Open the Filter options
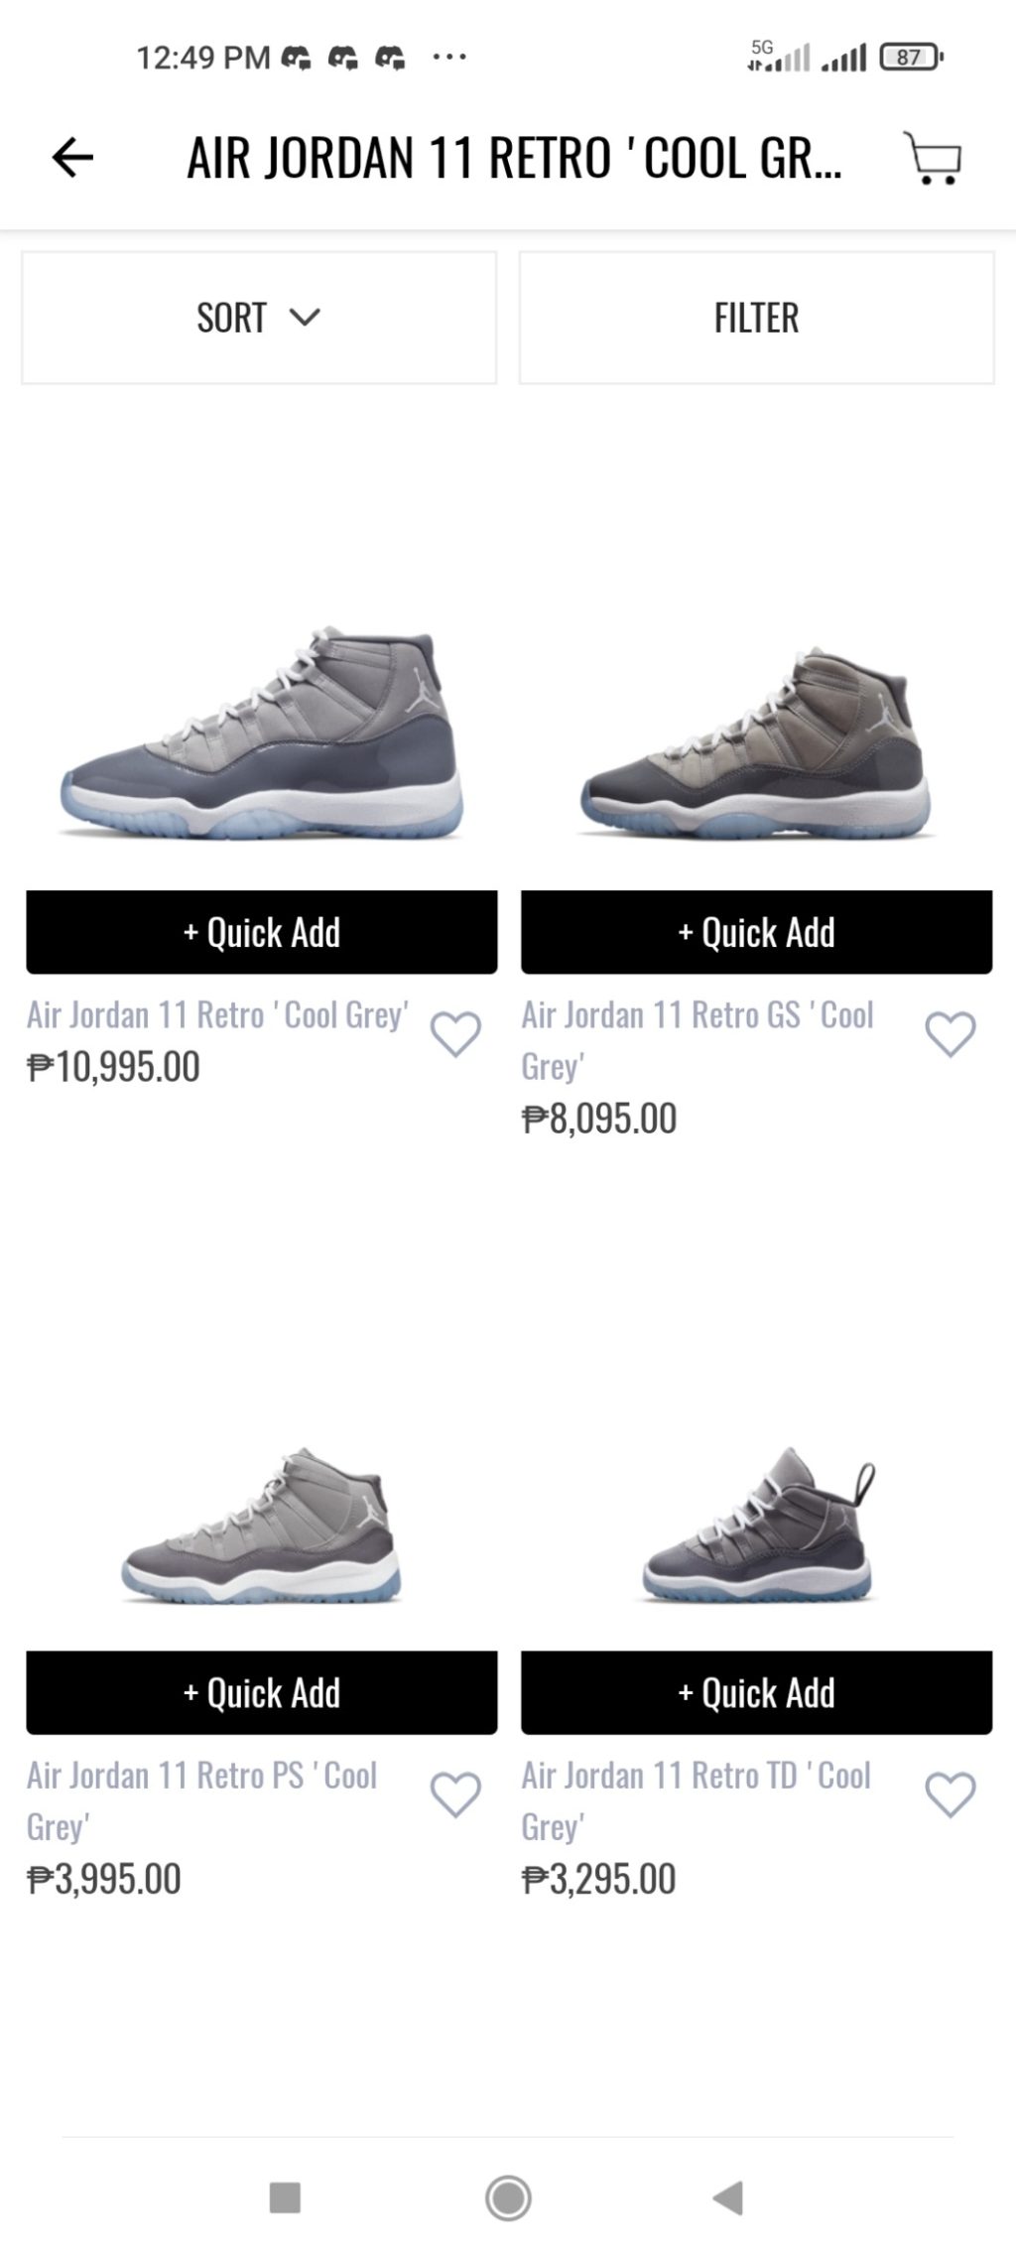The image size is (1016, 2259). pos(756,318)
